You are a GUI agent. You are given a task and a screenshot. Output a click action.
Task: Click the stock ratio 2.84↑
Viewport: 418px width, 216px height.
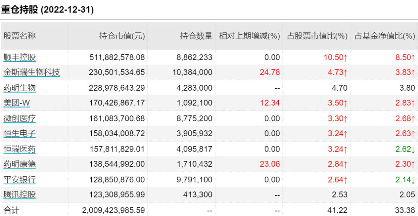tap(337, 164)
